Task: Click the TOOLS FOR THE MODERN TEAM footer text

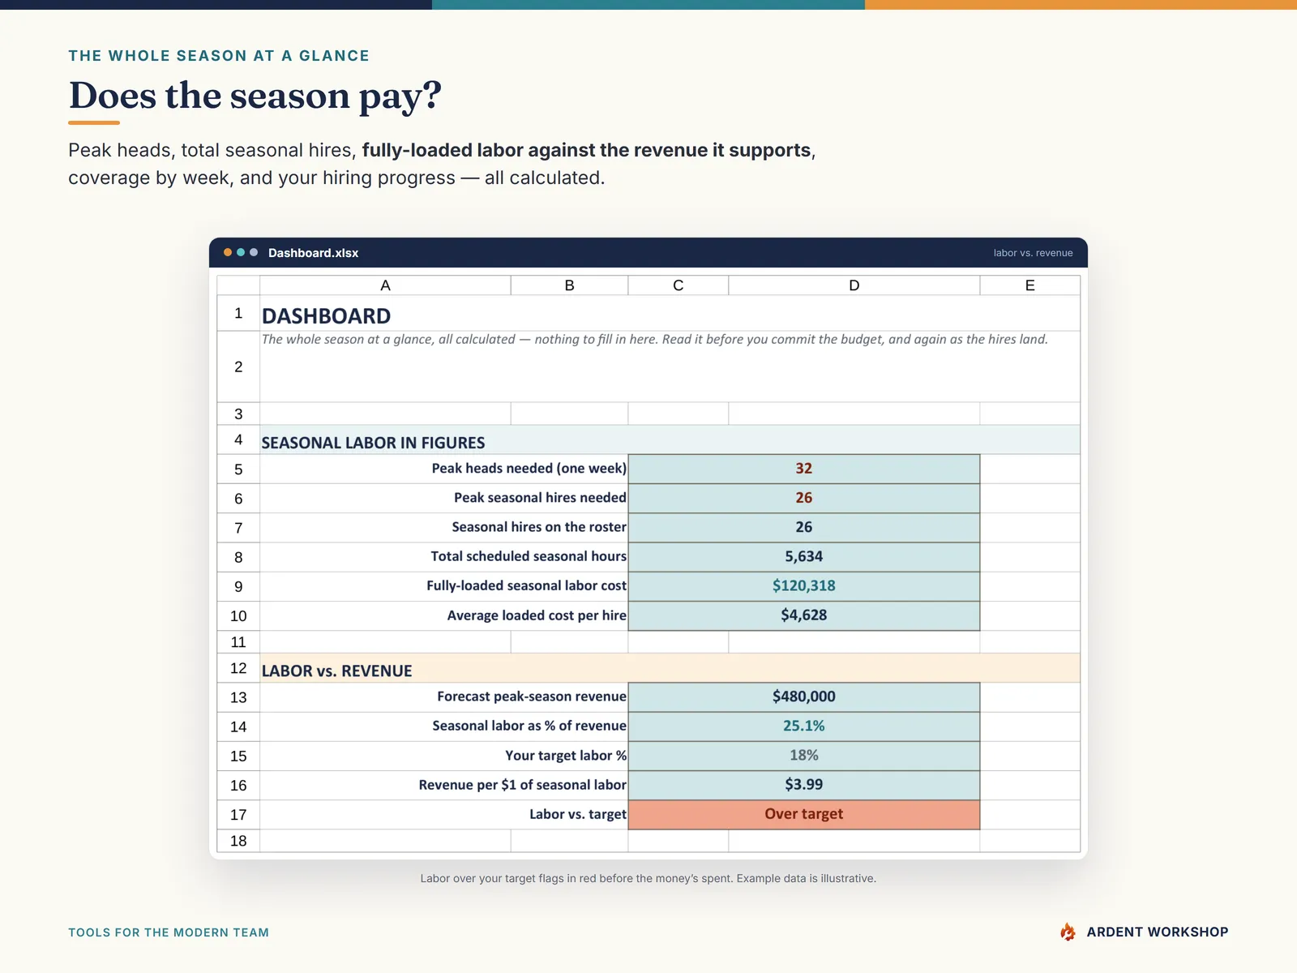Action: pos(169,932)
